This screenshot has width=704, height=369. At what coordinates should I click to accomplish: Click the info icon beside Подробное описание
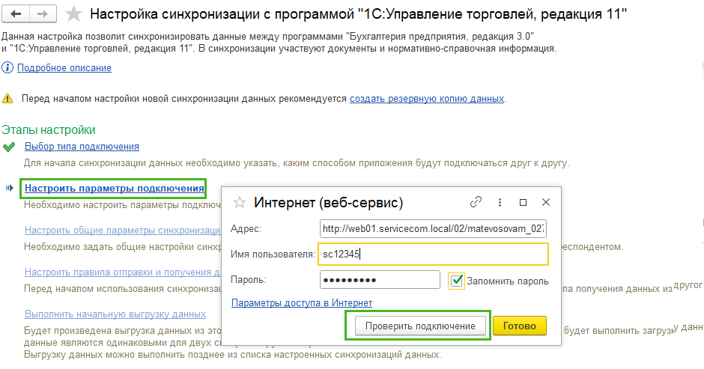coord(7,68)
